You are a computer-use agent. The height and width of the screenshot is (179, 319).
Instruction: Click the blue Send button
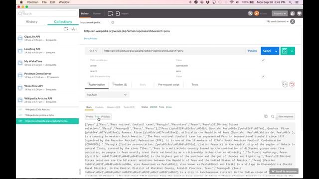point(267,51)
